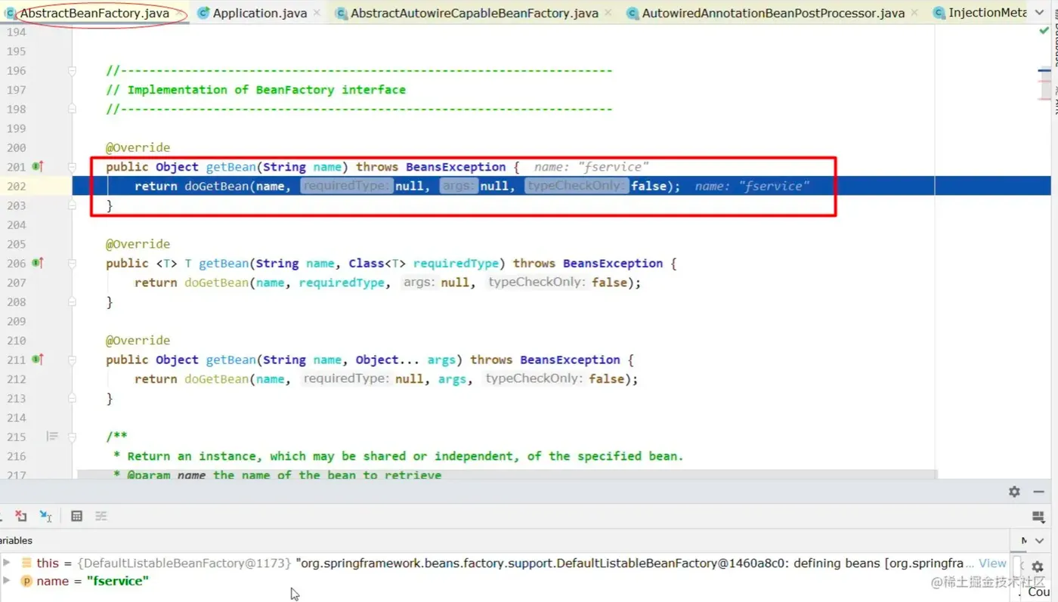Fold the generic getBean method at line 206
This screenshot has width=1058, height=602.
click(72, 264)
